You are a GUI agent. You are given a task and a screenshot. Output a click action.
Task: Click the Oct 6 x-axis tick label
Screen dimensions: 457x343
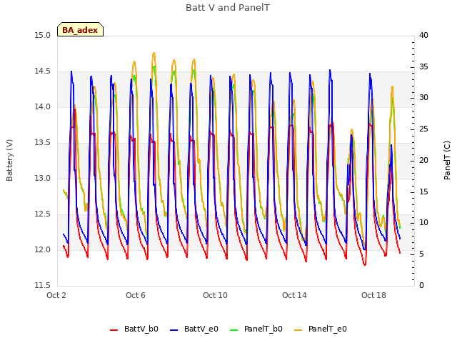tap(136, 295)
